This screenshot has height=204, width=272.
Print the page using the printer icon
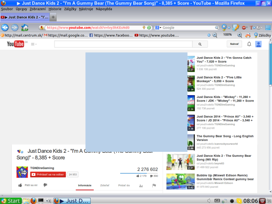pyautogui.click(x=248, y=35)
